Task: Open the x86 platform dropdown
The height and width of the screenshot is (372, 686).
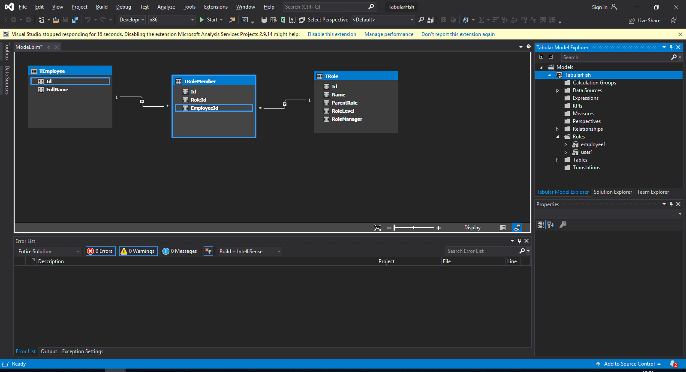Action: pos(171,20)
